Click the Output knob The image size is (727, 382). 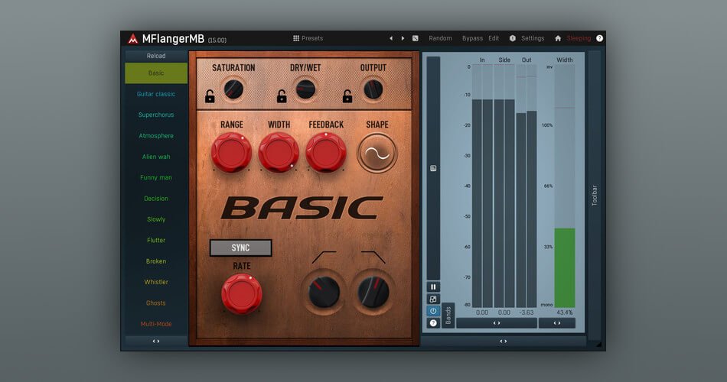click(373, 89)
